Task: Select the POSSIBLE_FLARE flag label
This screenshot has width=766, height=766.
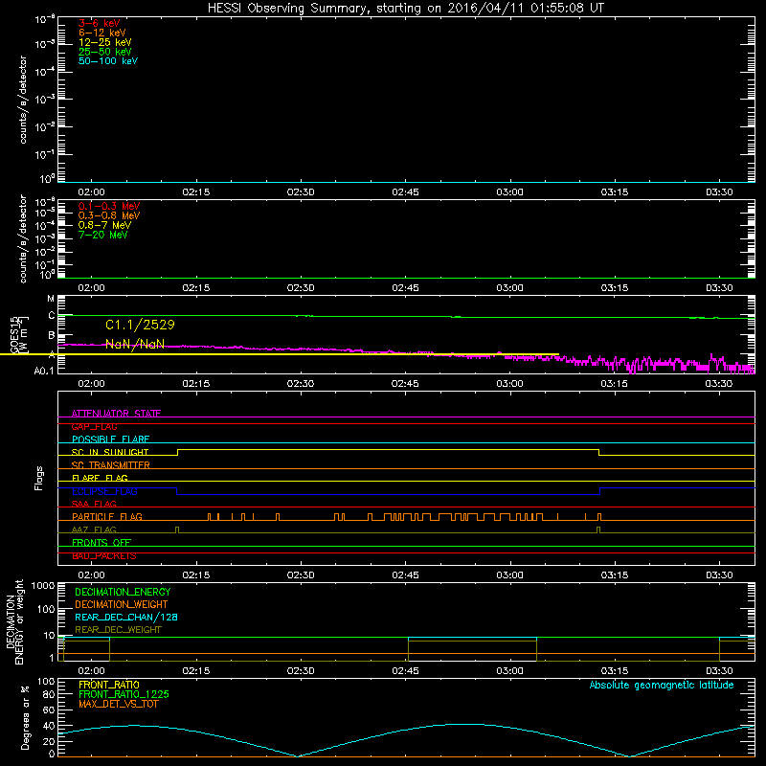Action: (110, 439)
